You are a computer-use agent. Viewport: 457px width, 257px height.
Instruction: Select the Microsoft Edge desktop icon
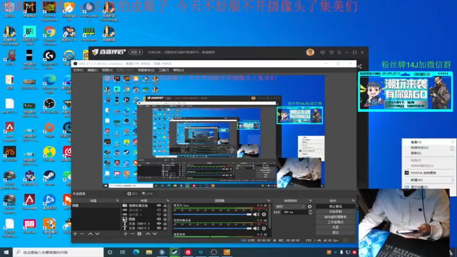pyautogui.click(x=49, y=83)
